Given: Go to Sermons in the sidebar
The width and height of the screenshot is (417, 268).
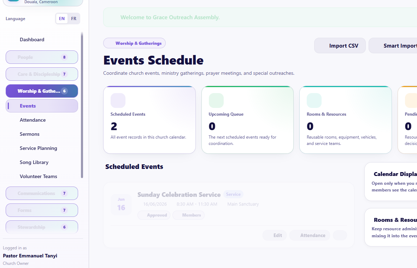Looking at the screenshot, I should pos(42,134).
